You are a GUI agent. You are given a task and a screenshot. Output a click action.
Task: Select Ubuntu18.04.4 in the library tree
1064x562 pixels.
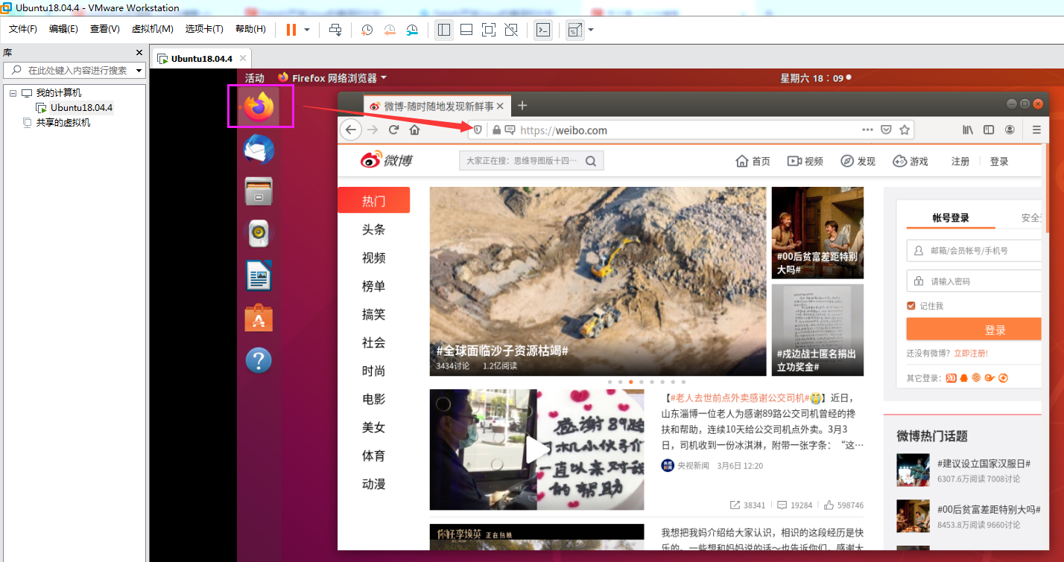click(x=81, y=108)
